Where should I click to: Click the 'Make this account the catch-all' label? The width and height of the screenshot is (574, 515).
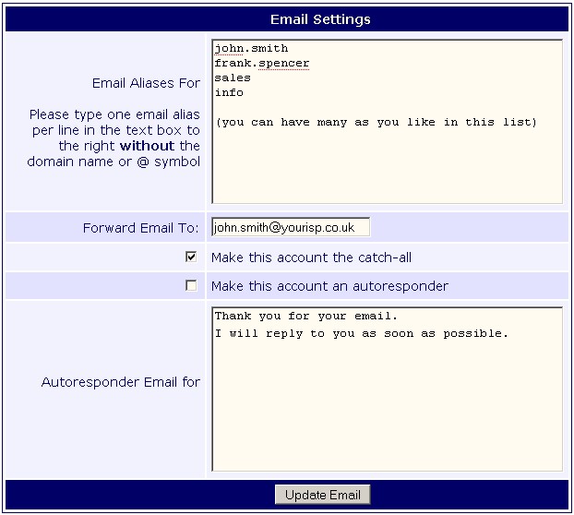click(311, 257)
